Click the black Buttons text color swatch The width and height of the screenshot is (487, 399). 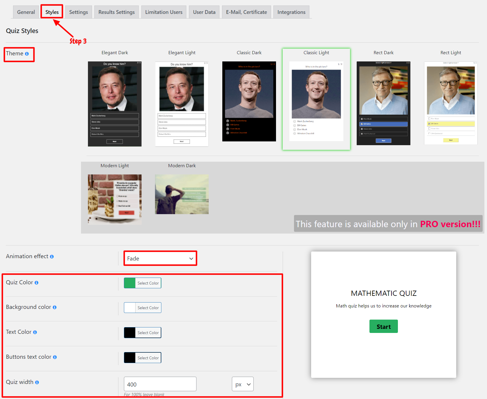tap(130, 358)
